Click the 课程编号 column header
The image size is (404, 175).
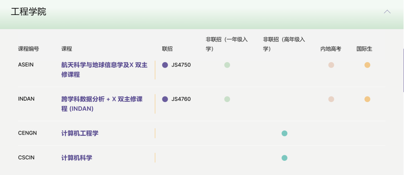tap(28, 49)
